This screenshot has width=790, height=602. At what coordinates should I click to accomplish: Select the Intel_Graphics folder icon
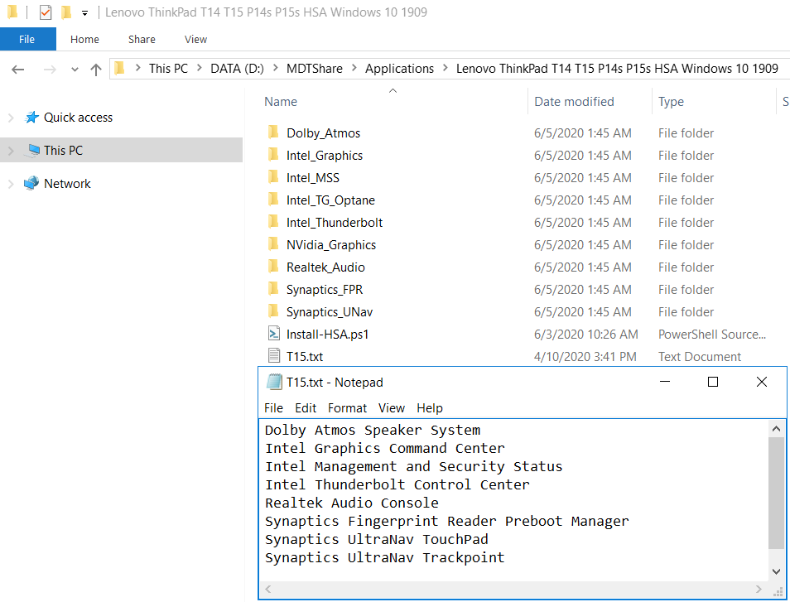(273, 155)
